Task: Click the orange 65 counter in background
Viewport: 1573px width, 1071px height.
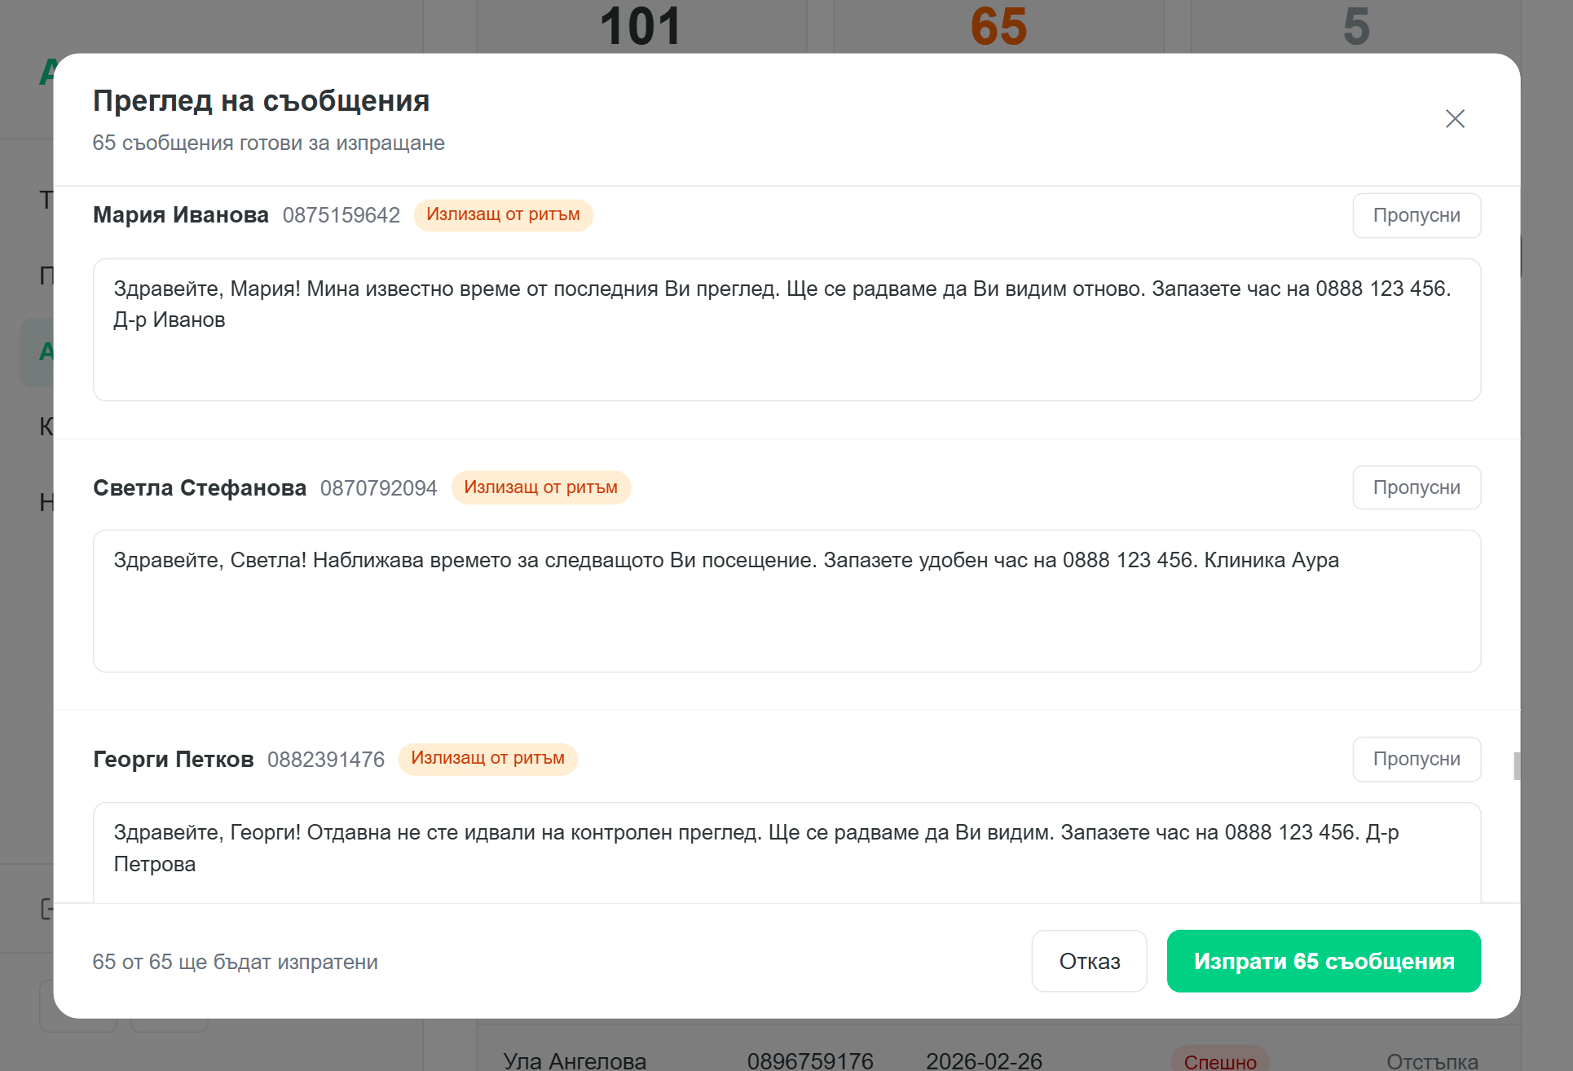Action: pyautogui.click(x=998, y=26)
